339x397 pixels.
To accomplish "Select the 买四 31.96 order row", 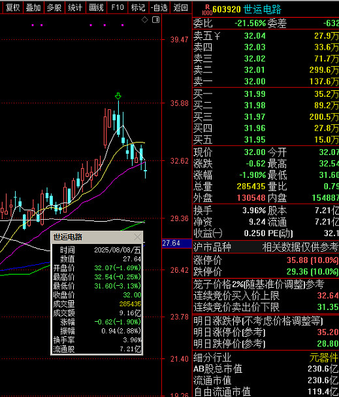I will click(x=266, y=128).
